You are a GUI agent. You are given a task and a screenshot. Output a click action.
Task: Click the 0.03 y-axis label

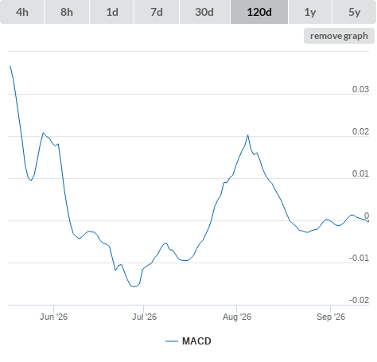click(x=360, y=89)
